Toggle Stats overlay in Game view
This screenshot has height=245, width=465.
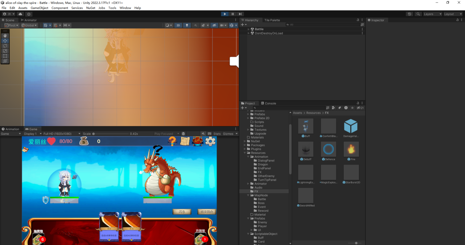217,134
